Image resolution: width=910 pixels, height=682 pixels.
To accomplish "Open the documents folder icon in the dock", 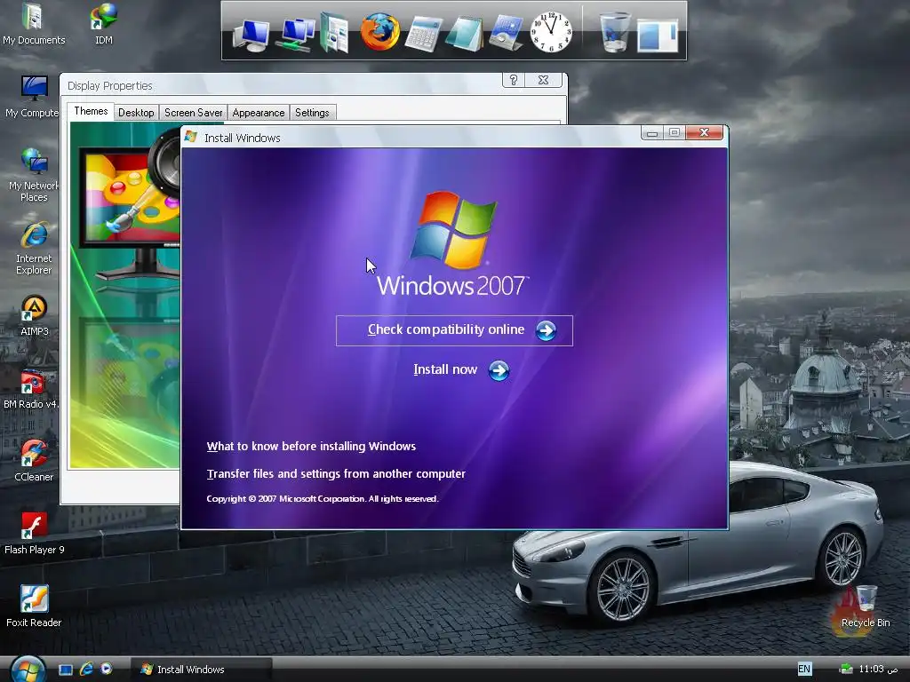I will click(334, 33).
